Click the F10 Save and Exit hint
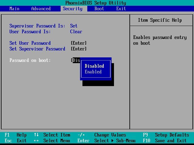The image size is (194, 145). click(x=165, y=140)
